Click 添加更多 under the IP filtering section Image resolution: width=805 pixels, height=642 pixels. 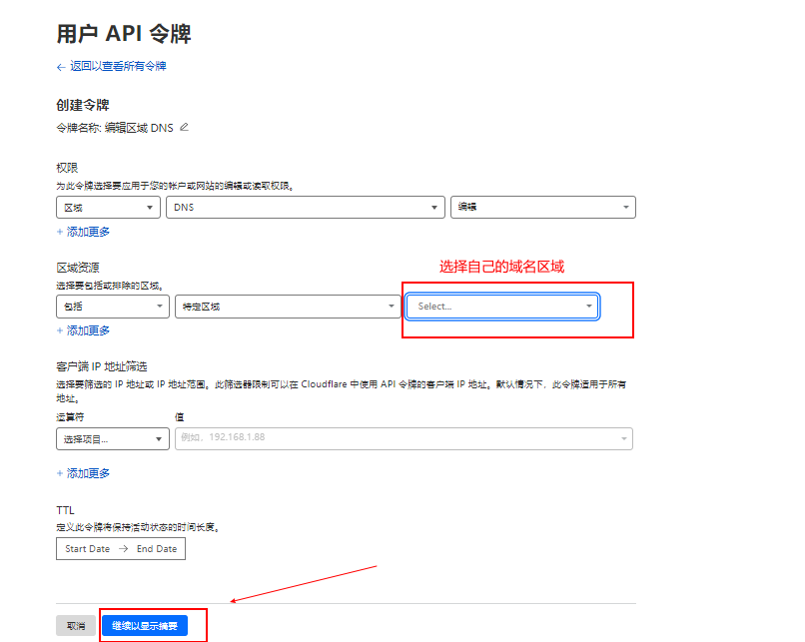(x=83, y=473)
